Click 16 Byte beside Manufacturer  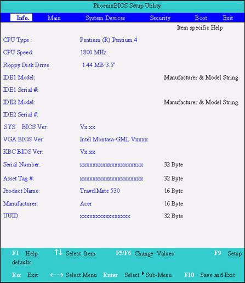click(174, 204)
